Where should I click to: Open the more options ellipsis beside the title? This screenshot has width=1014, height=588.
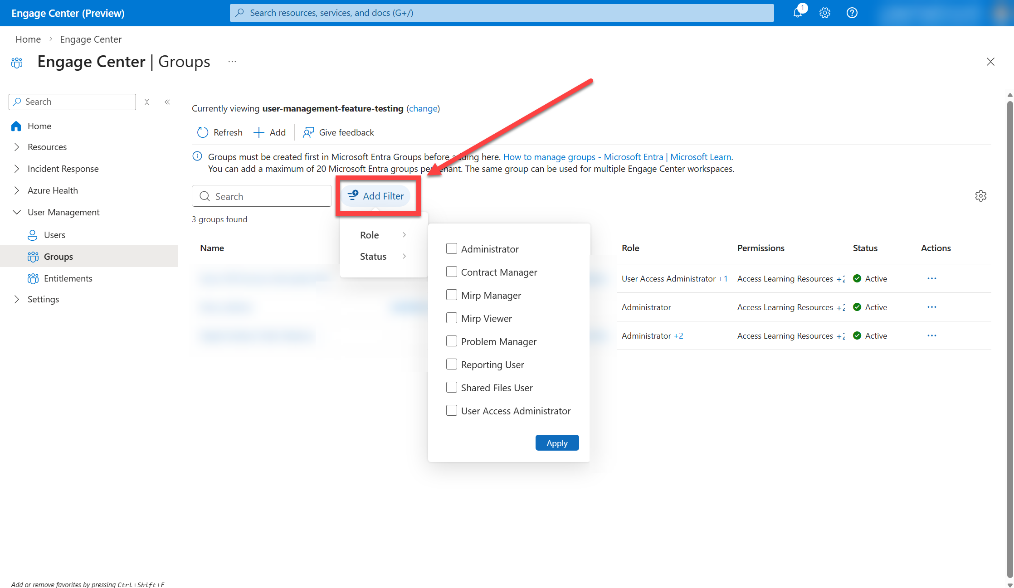[x=232, y=62]
